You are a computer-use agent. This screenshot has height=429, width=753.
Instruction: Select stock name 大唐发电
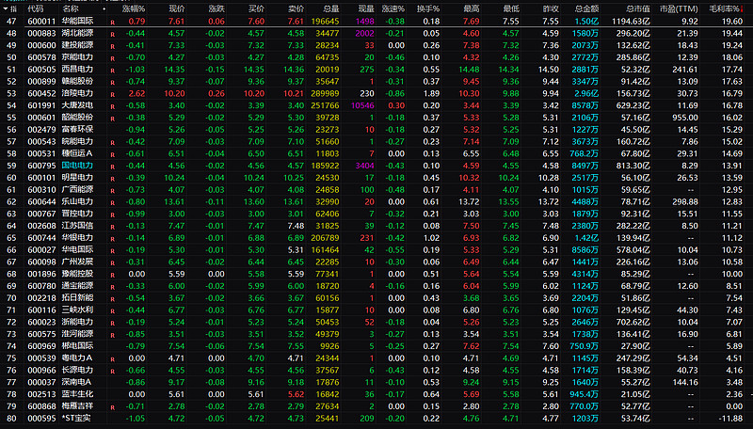77,105
